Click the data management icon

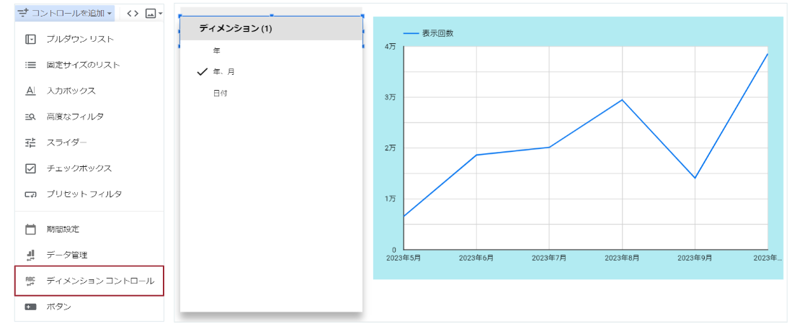(x=30, y=255)
